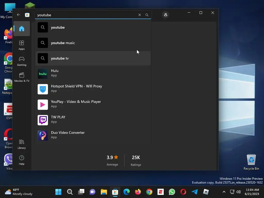Viewport: 264px width, 198px height.
Task: Select the 'youtube tv' suggestion
Action: [93, 59]
